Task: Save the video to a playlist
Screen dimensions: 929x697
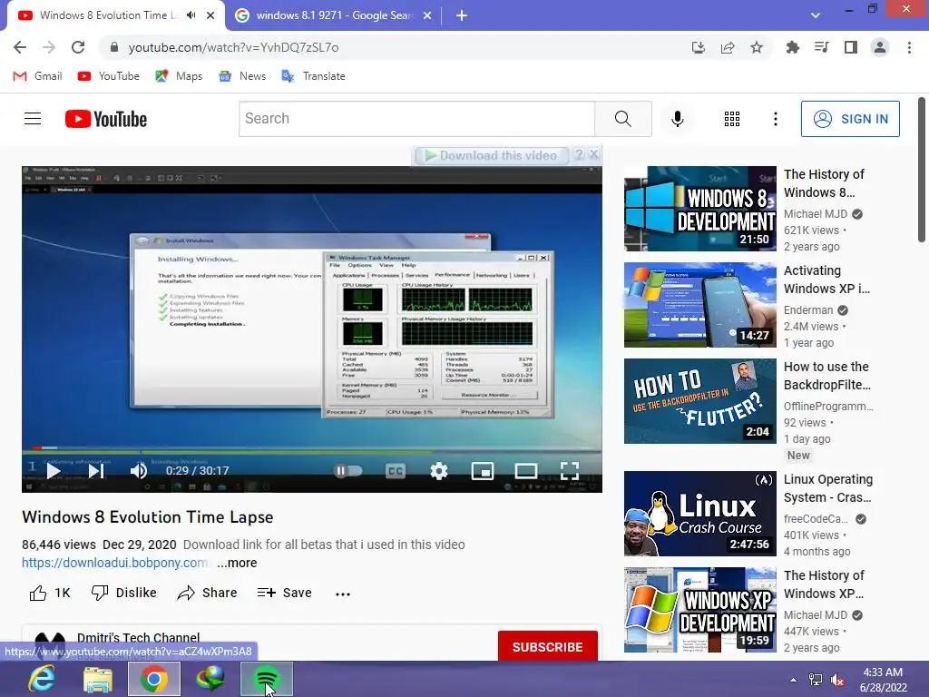Action: tap(284, 593)
